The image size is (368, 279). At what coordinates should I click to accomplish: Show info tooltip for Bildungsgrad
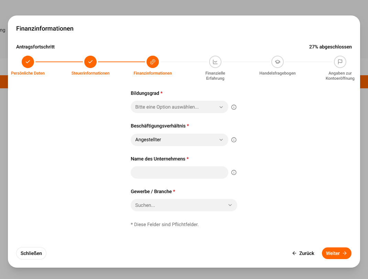pos(234,107)
